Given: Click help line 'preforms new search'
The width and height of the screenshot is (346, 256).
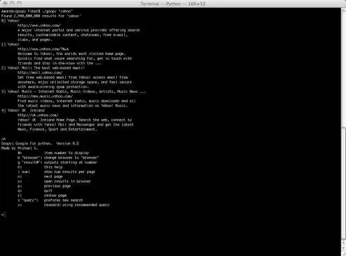Looking at the screenshot, I should coord(64,200).
